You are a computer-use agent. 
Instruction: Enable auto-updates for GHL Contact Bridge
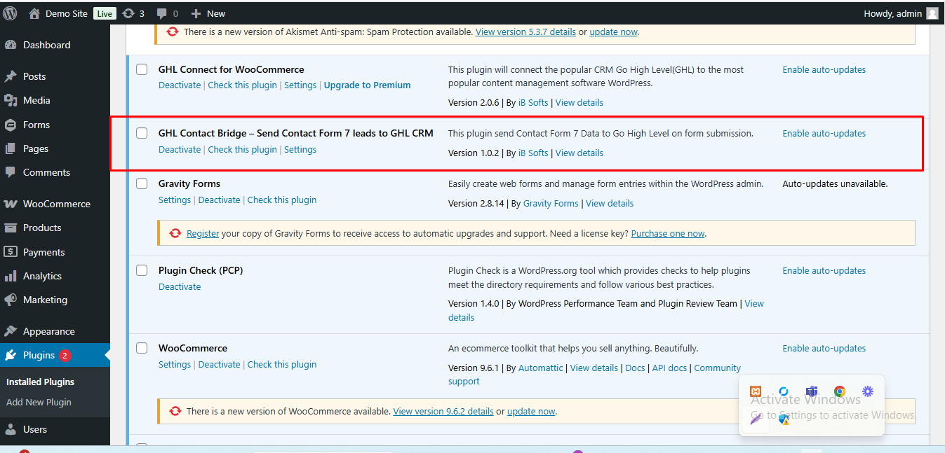coord(824,133)
